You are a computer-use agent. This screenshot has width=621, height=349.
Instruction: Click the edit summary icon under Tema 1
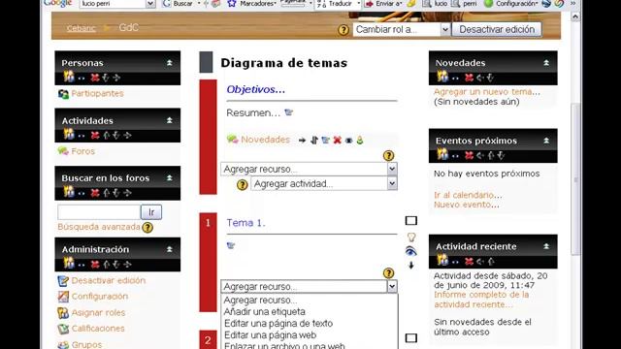231,245
